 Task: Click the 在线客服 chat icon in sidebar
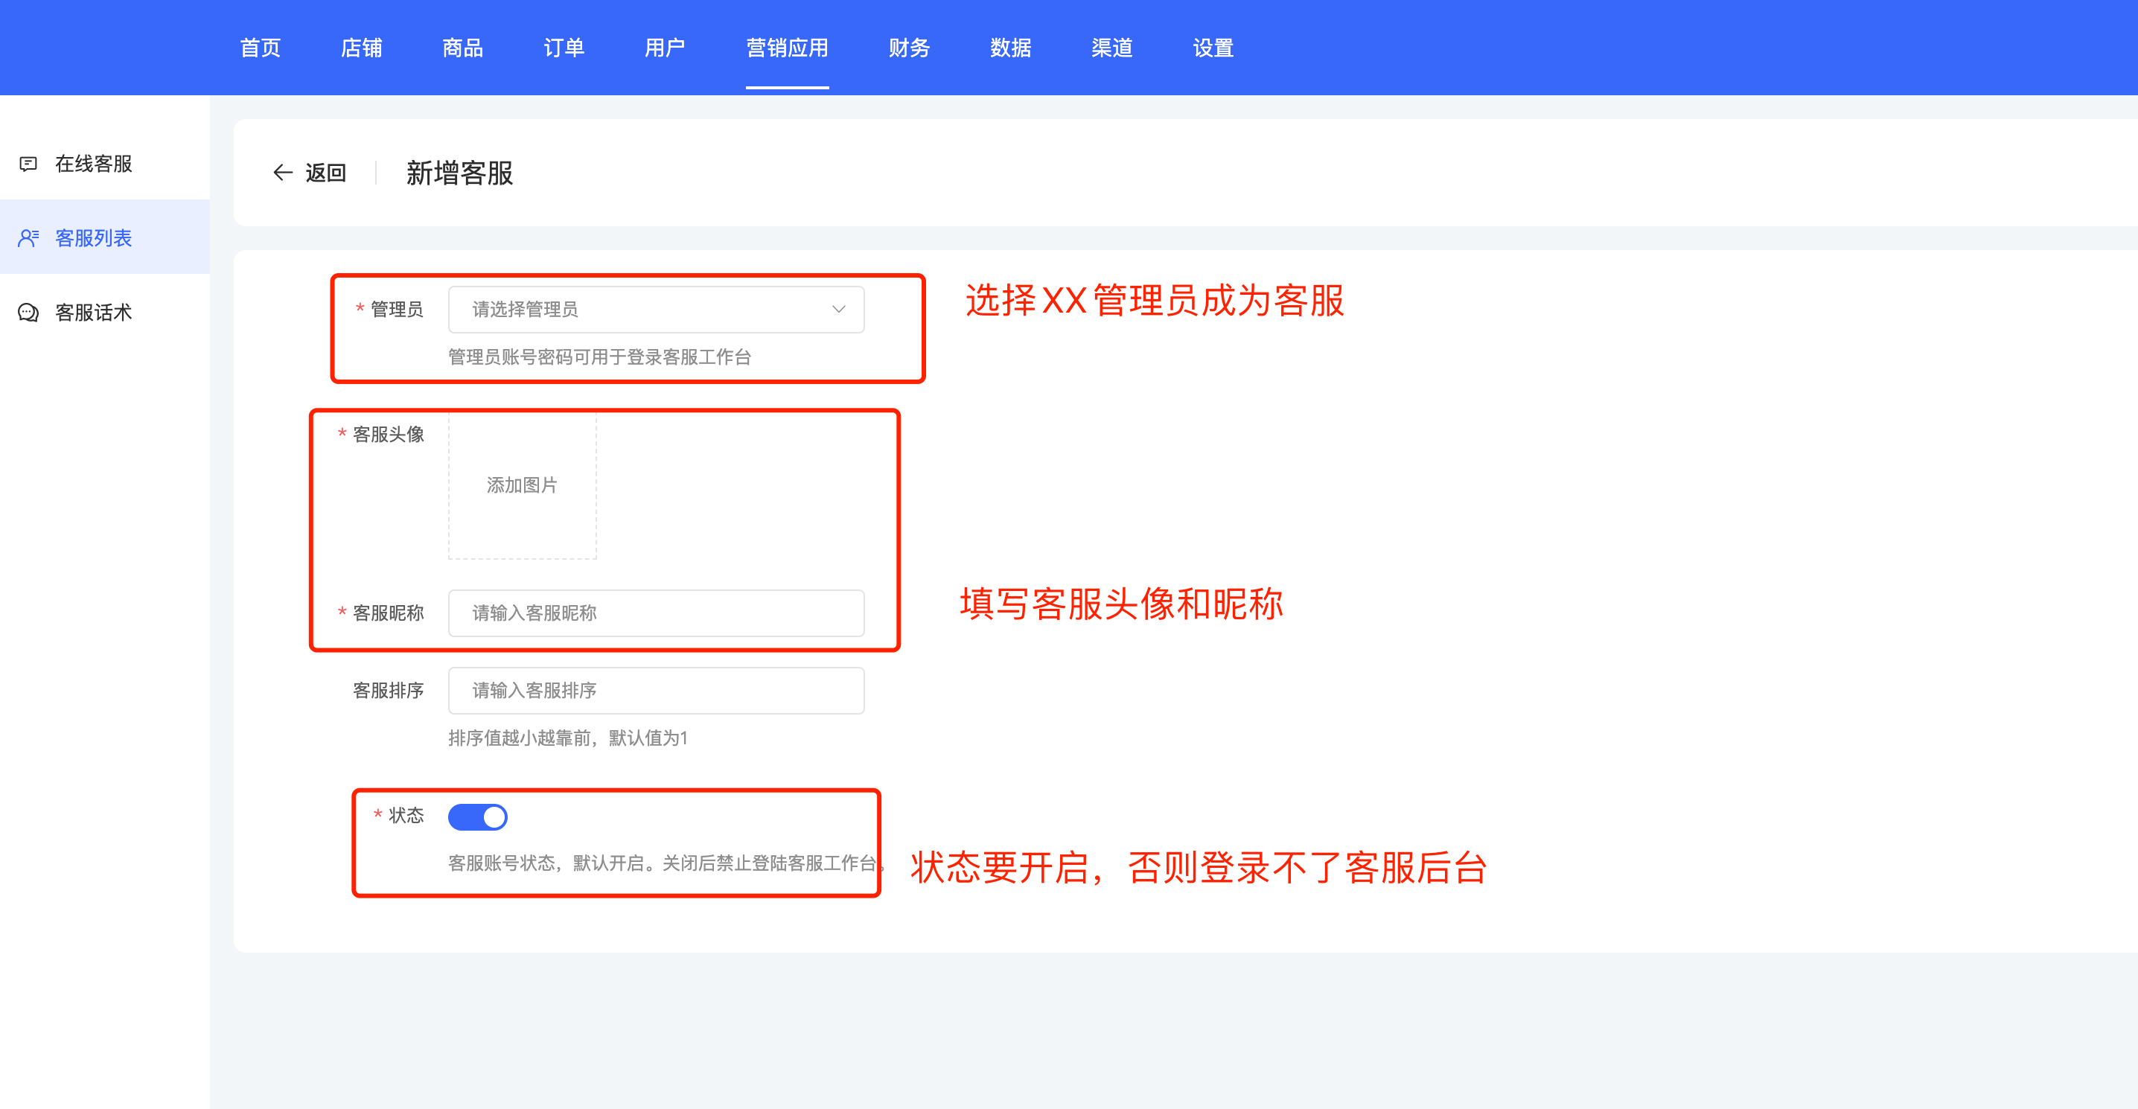pyautogui.click(x=28, y=164)
